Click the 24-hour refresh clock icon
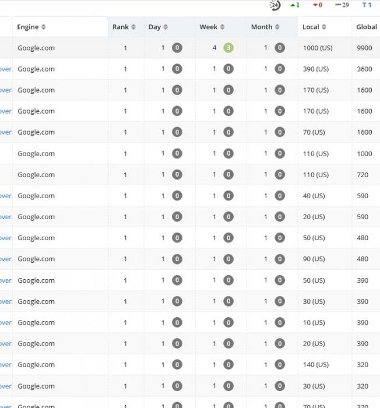The width and height of the screenshot is (380, 408). 275,5
